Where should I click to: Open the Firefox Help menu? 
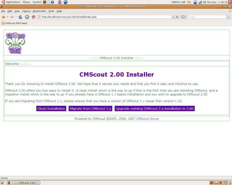pos(59,11)
